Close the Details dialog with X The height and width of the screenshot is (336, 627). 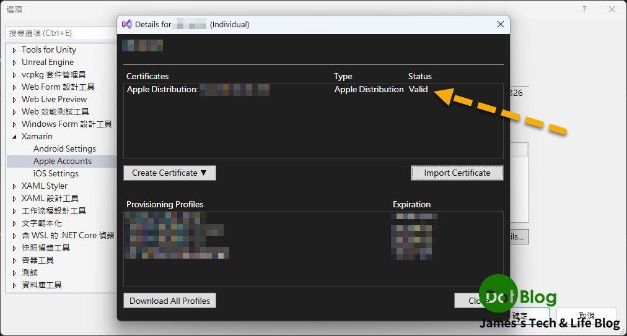pyautogui.click(x=500, y=24)
